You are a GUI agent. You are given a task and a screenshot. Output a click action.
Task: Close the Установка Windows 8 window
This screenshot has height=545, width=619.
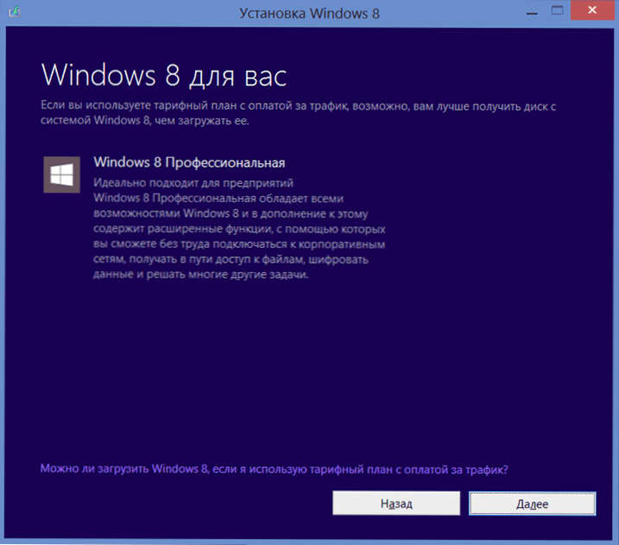point(591,10)
